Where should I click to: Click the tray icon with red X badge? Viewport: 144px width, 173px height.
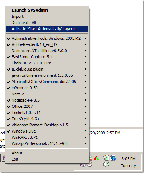pos(91,158)
